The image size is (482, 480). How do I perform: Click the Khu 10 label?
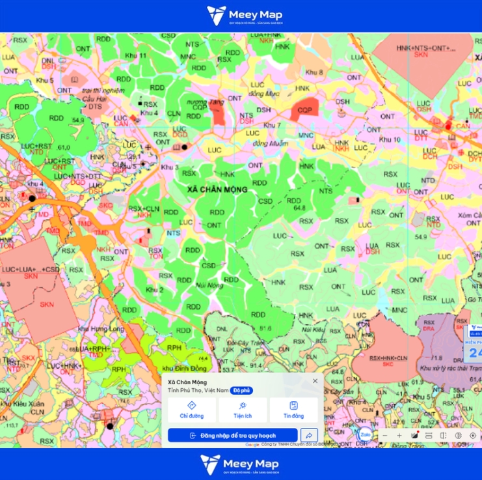point(390,139)
